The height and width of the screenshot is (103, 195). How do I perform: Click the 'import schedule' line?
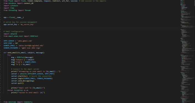click(x=11, y=6)
